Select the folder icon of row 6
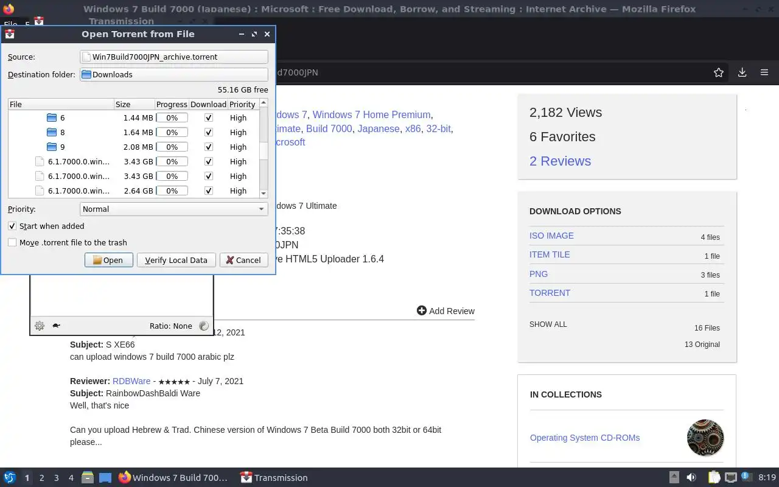 pos(52,117)
